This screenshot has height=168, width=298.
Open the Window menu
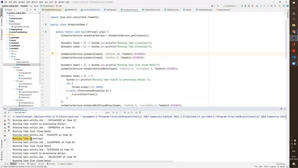[61, 2]
